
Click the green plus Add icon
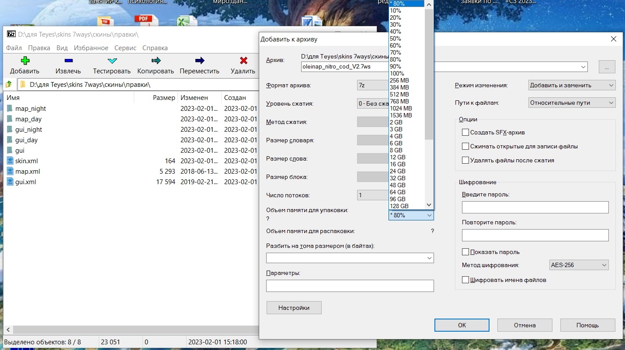pos(25,61)
